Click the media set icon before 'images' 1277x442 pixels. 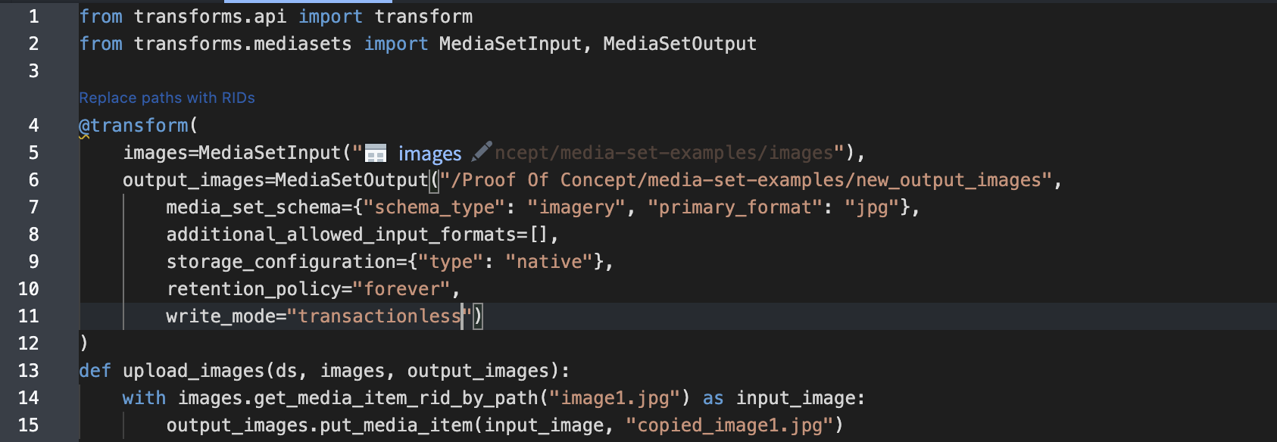(376, 154)
